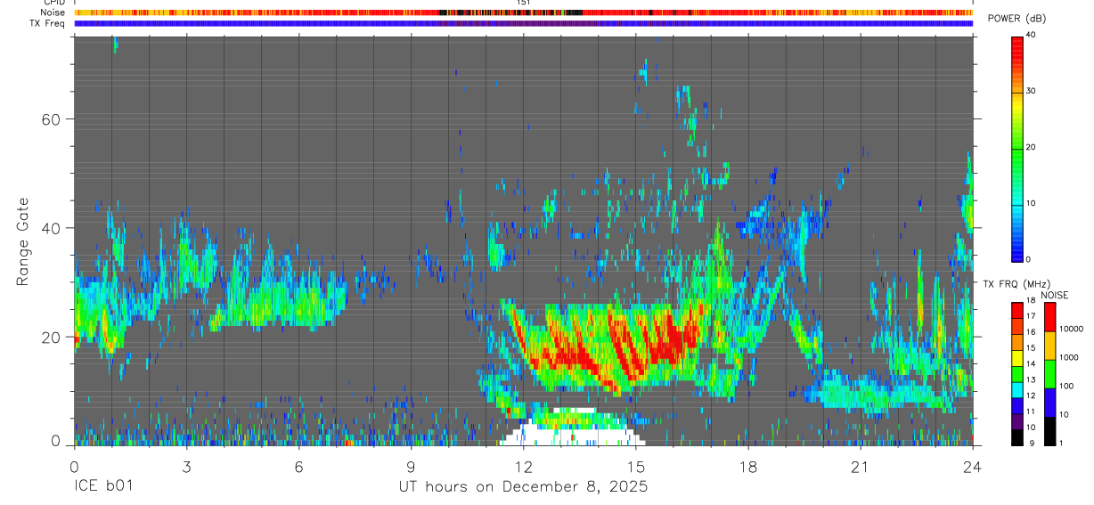Click the blue TX Freq indicator strip
This screenshot has height=505, width=1094.
click(x=523, y=24)
